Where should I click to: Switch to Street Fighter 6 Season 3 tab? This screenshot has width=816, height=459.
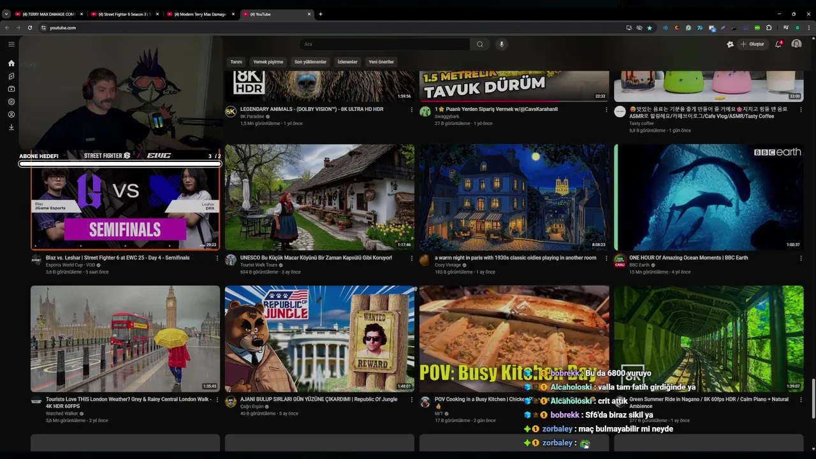(x=124, y=14)
